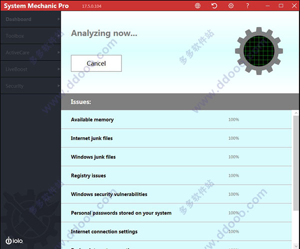Image resolution: width=300 pixels, height=249 pixels.
Task: Expand the LiveBoost arrow in sidebar
Action: tap(58, 69)
